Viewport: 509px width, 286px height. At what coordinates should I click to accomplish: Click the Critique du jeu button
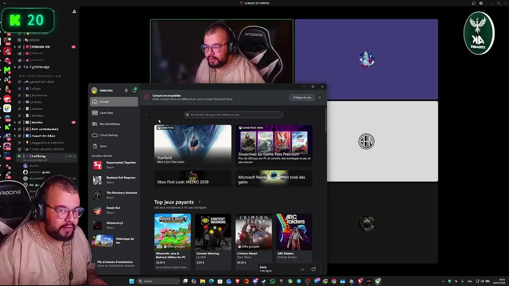302,97
